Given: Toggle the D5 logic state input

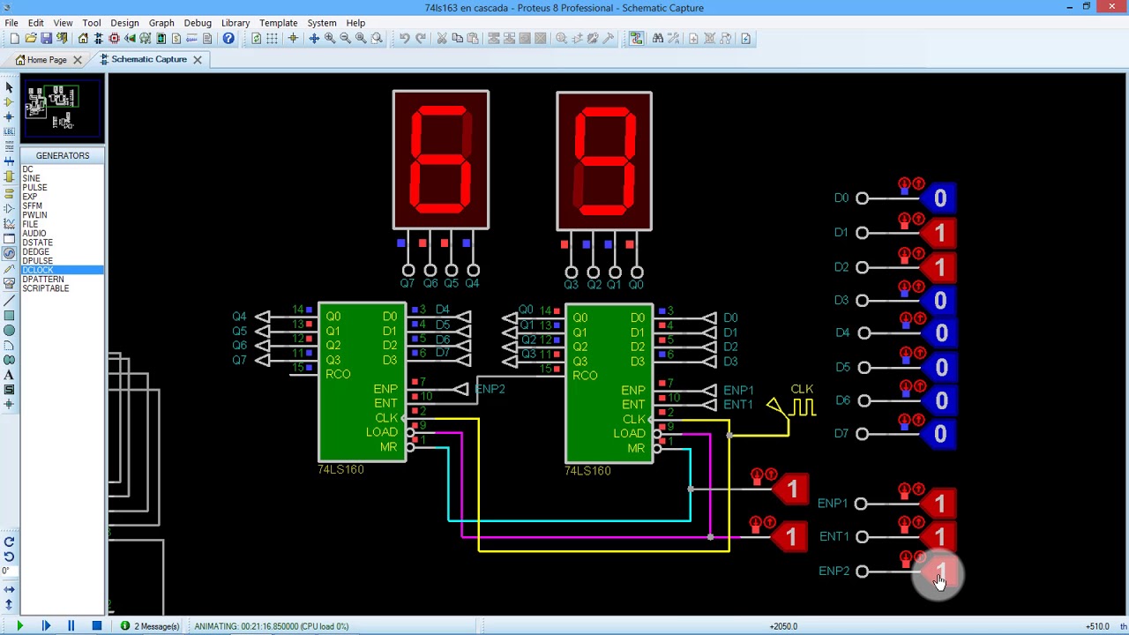Looking at the screenshot, I should [940, 368].
